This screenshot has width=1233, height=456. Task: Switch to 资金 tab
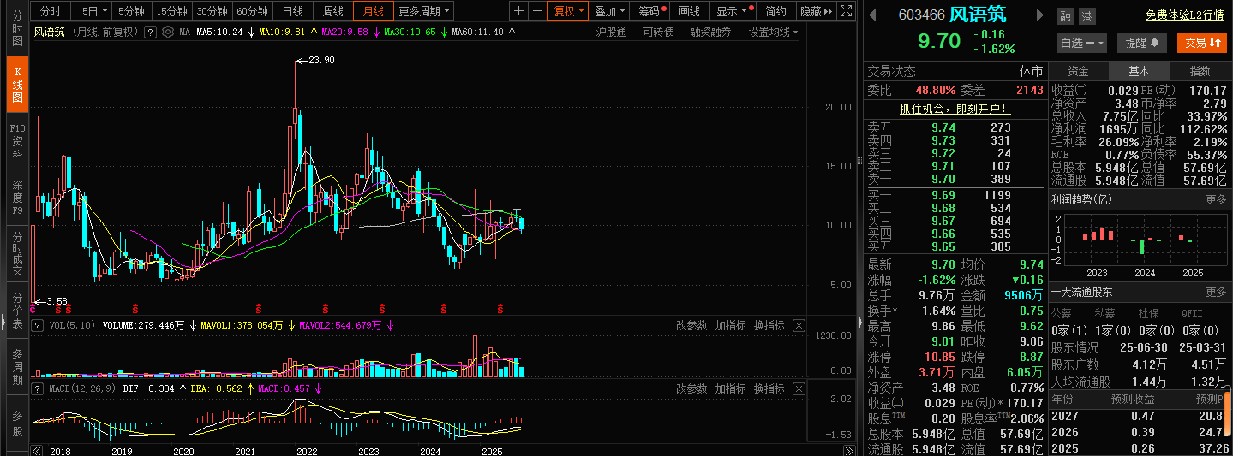click(1079, 71)
